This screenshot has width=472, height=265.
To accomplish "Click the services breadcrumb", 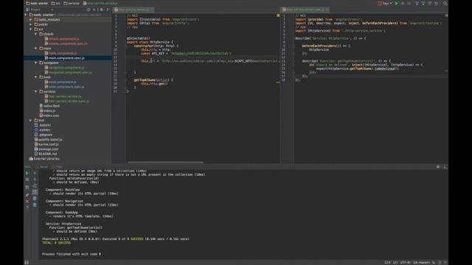I will [x=72, y=3].
